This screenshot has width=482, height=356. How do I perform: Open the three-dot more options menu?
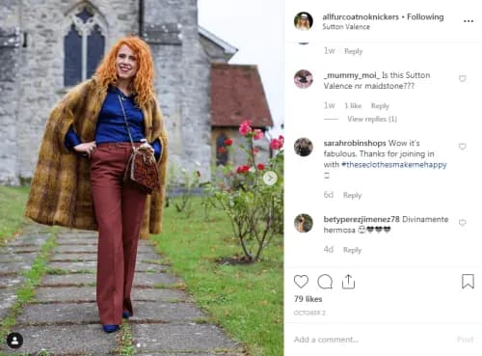pyautogui.click(x=469, y=21)
